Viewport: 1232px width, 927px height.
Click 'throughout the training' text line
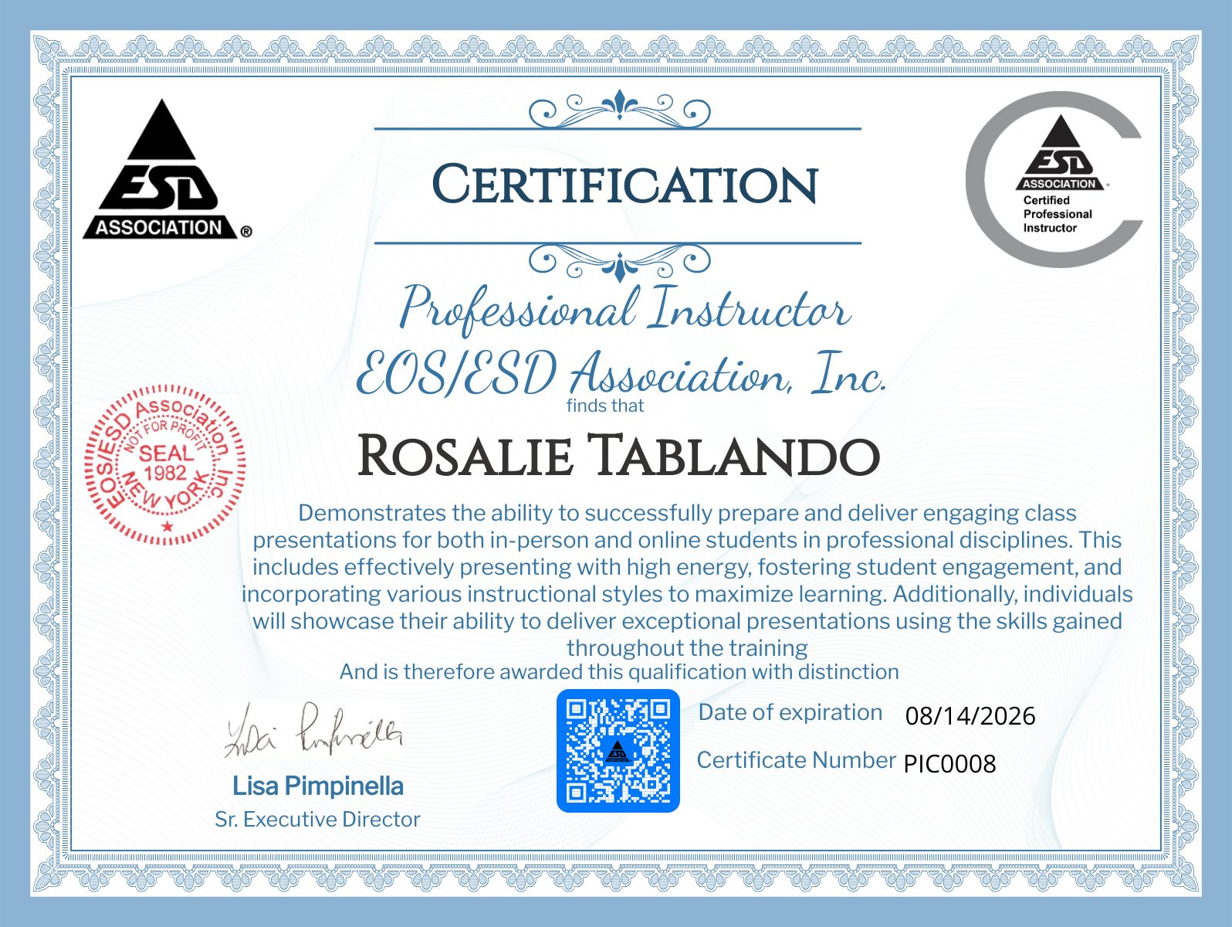click(x=687, y=647)
